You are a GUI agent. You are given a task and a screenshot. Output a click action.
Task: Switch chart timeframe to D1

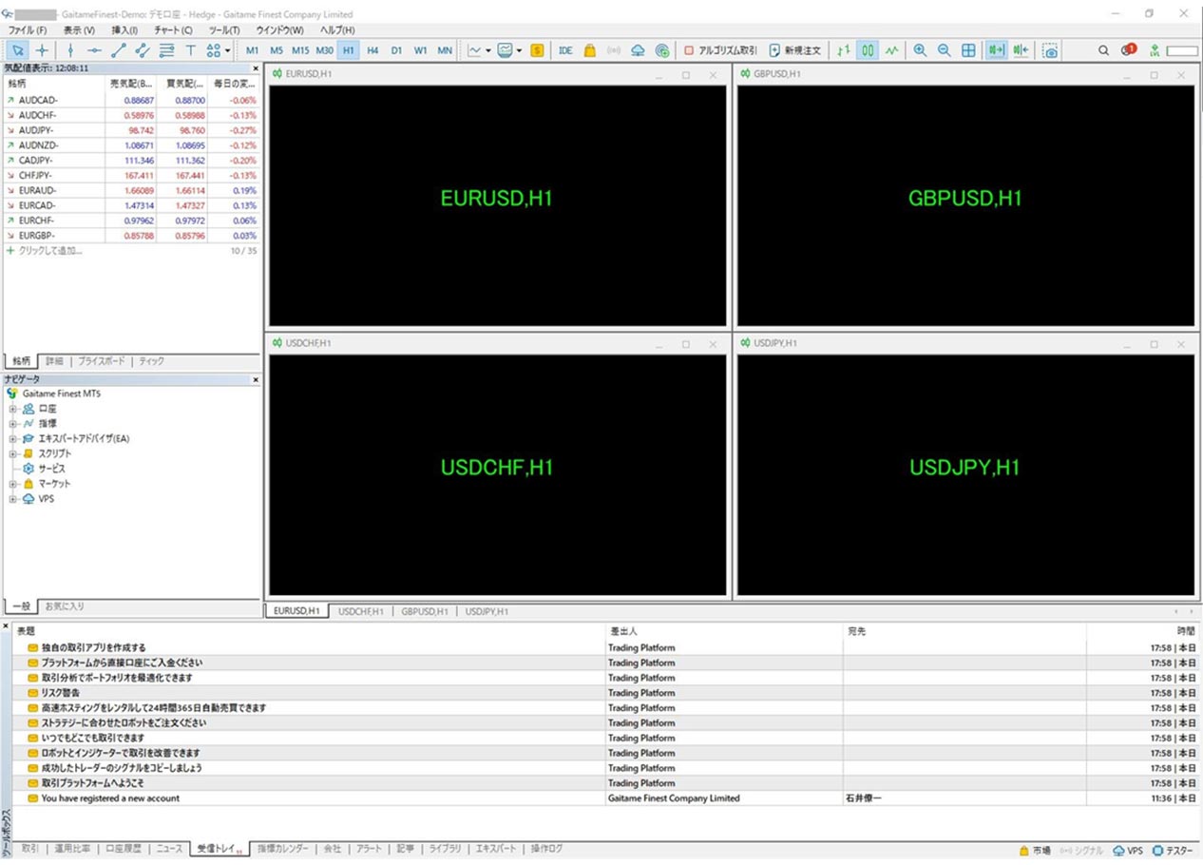click(396, 50)
